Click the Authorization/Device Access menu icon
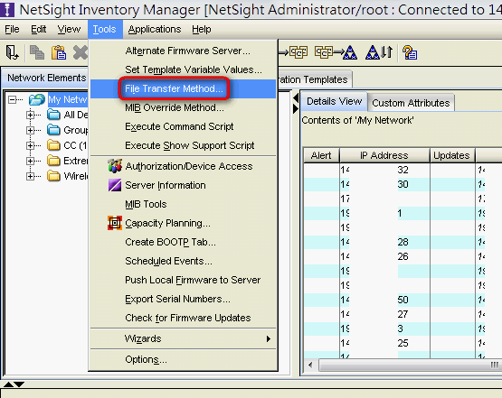Image resolution: width=502 pixels, height=398 pixels. [115, 166]
